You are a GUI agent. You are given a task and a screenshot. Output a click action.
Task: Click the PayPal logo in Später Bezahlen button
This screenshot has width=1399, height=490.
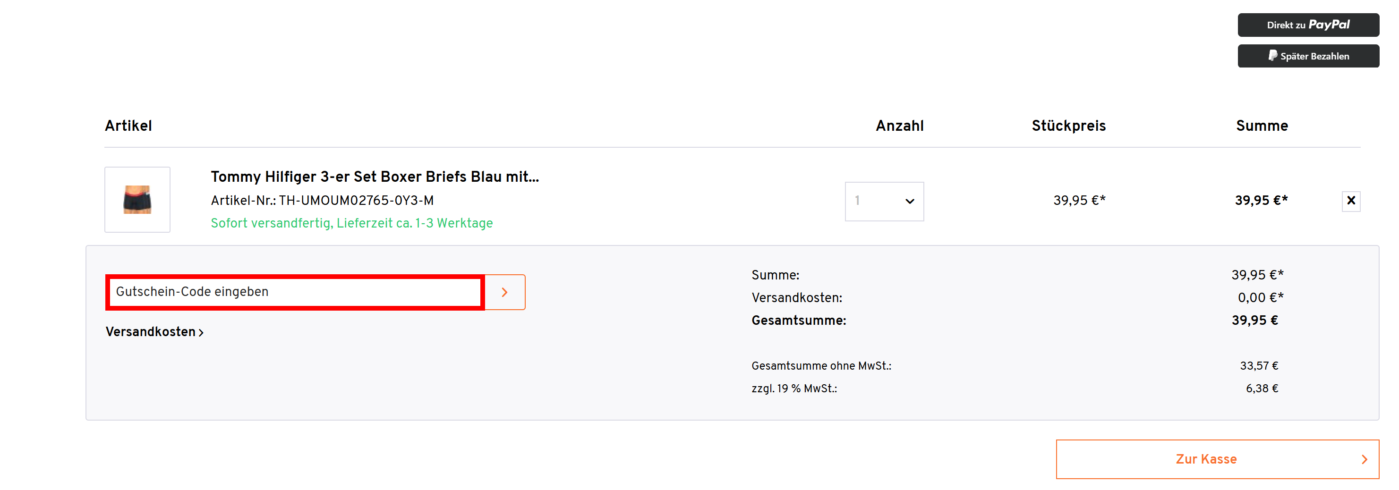tap(1272, 56)
